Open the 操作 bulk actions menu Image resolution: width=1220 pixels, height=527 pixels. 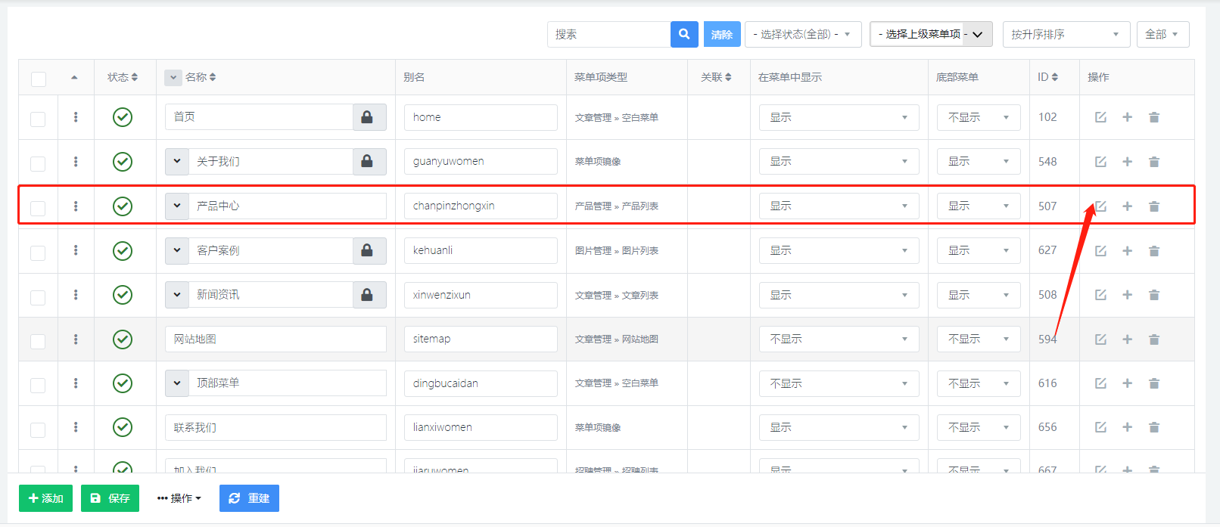(179, 498)
